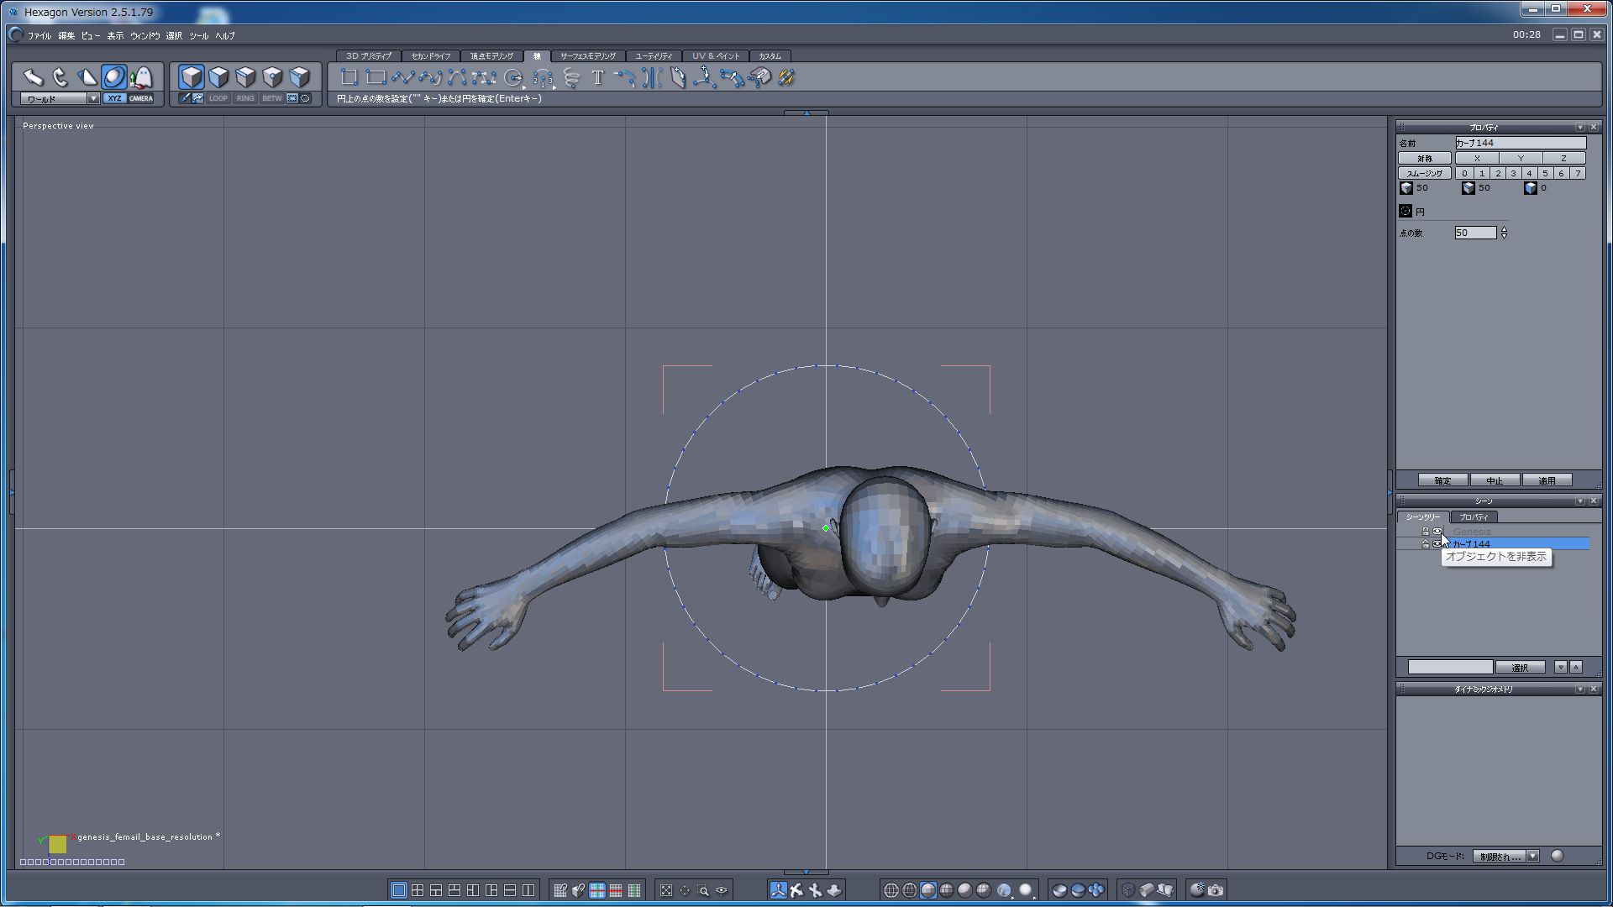Image resolution: width=1613 pixels, height=907 pixels.
Task: Click the 名前 name input field
Action: tap(1520, 143)
